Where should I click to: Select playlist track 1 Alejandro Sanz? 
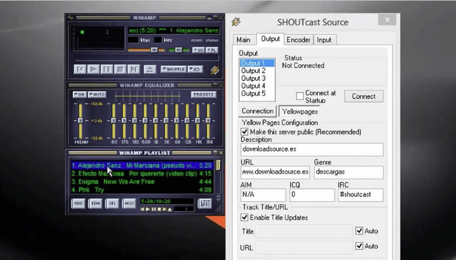click(141, 165)
